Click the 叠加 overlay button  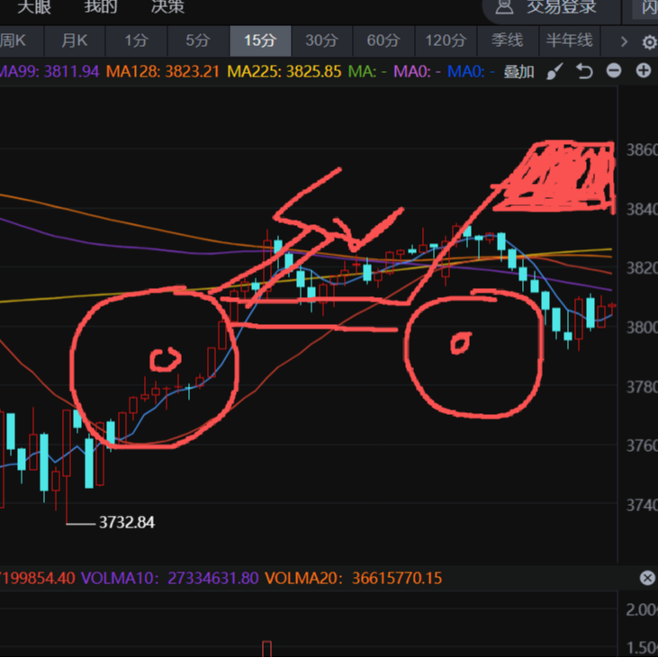coord(518,72)
